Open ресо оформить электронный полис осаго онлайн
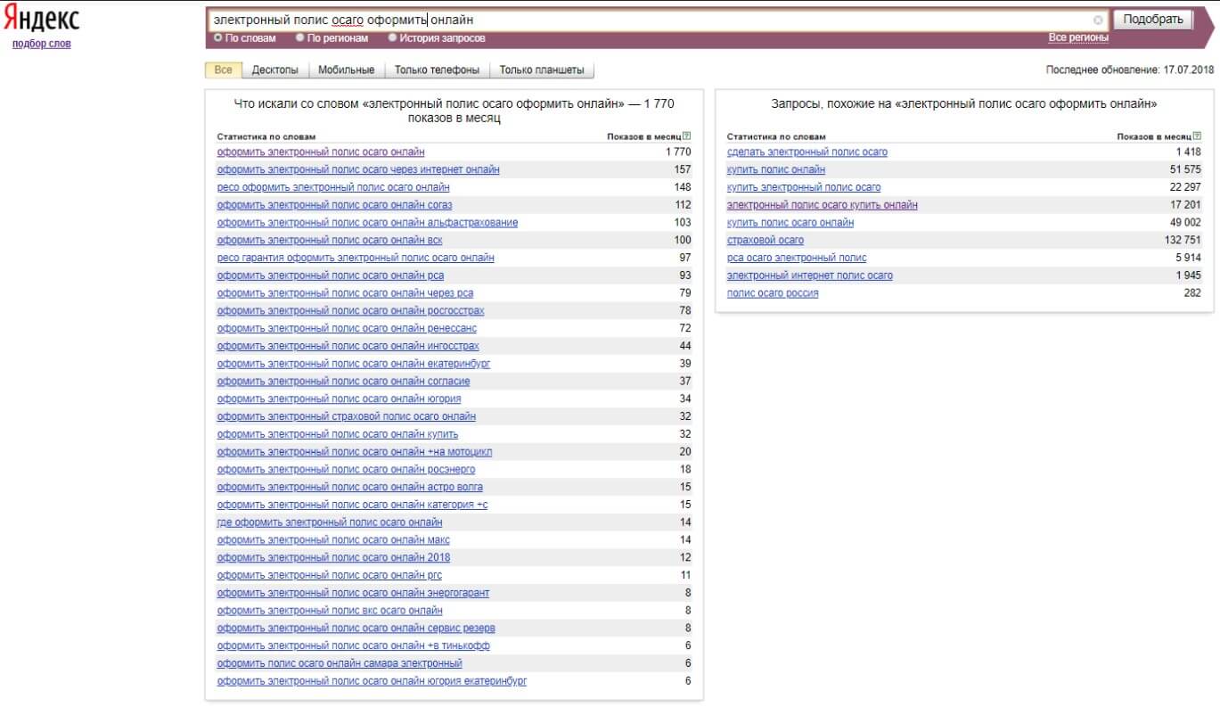The width and height of the screenshot is (1220, 707). 333,187
